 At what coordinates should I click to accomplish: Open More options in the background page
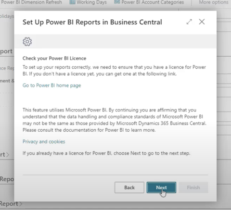coord(214,2)
